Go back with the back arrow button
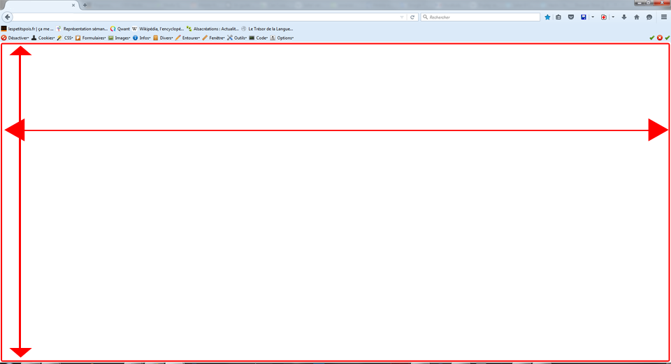This screenshot has height=364, width=671. tap(7, 17)
